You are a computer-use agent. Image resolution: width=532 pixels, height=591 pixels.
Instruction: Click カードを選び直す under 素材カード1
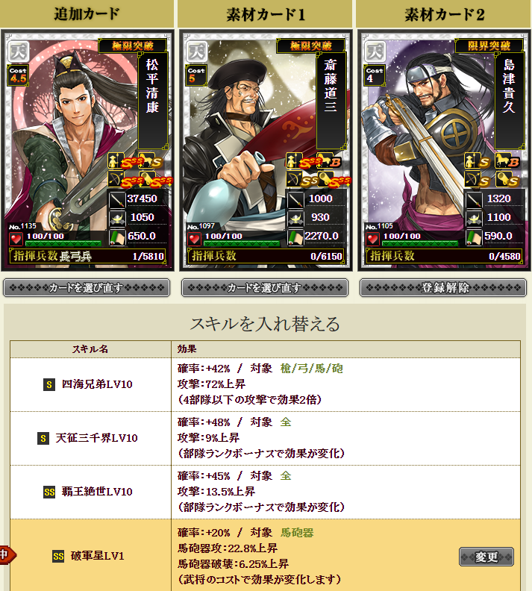pos(265,288)
